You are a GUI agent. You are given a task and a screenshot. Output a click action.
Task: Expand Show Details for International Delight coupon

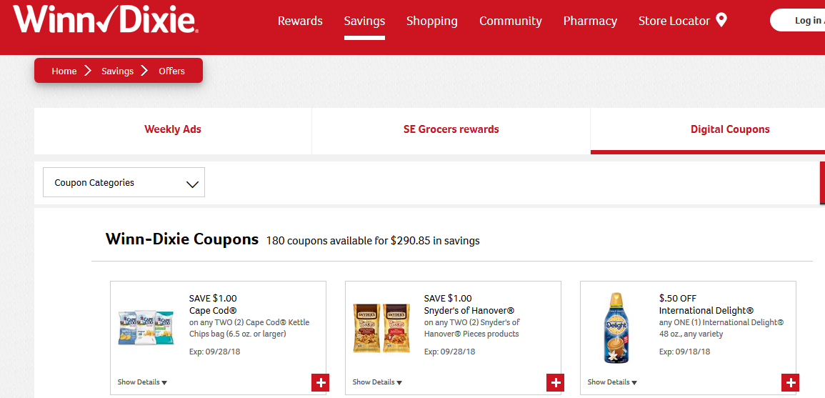pyautogui.click(x=612, y=382)
